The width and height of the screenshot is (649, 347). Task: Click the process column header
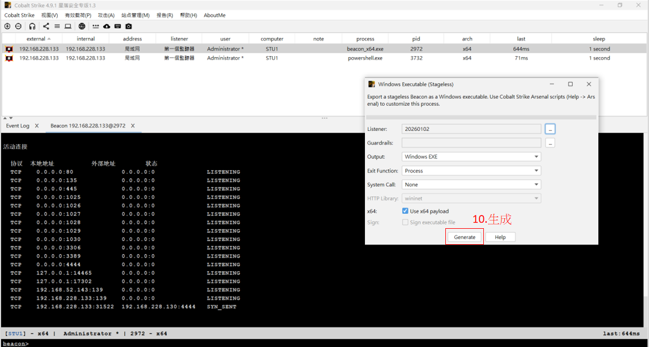366,39
